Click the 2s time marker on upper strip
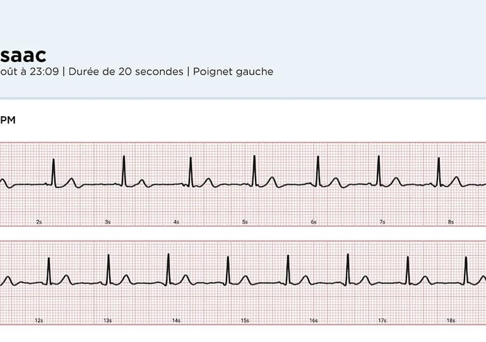This screenshot has height=342, width=486. pos(39,222)
